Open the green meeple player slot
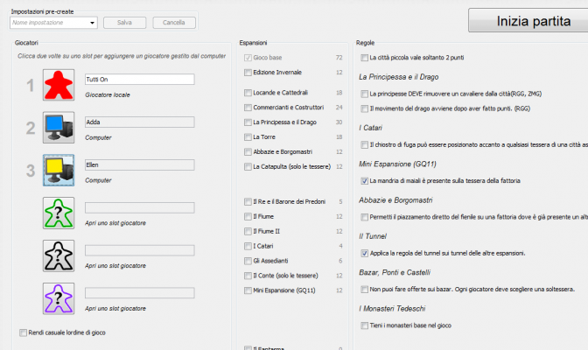The width and height of the screenshot is (588, 350). (59, 213)
